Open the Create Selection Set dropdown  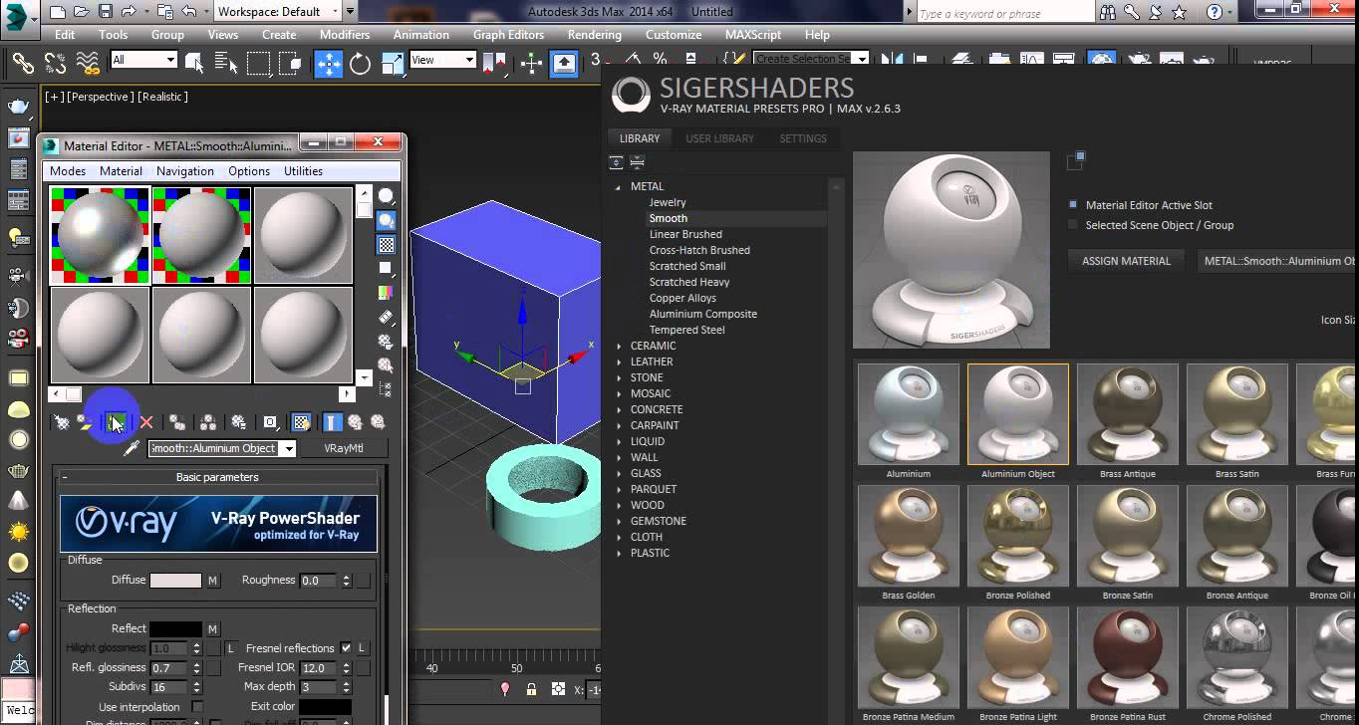point(863,60)
